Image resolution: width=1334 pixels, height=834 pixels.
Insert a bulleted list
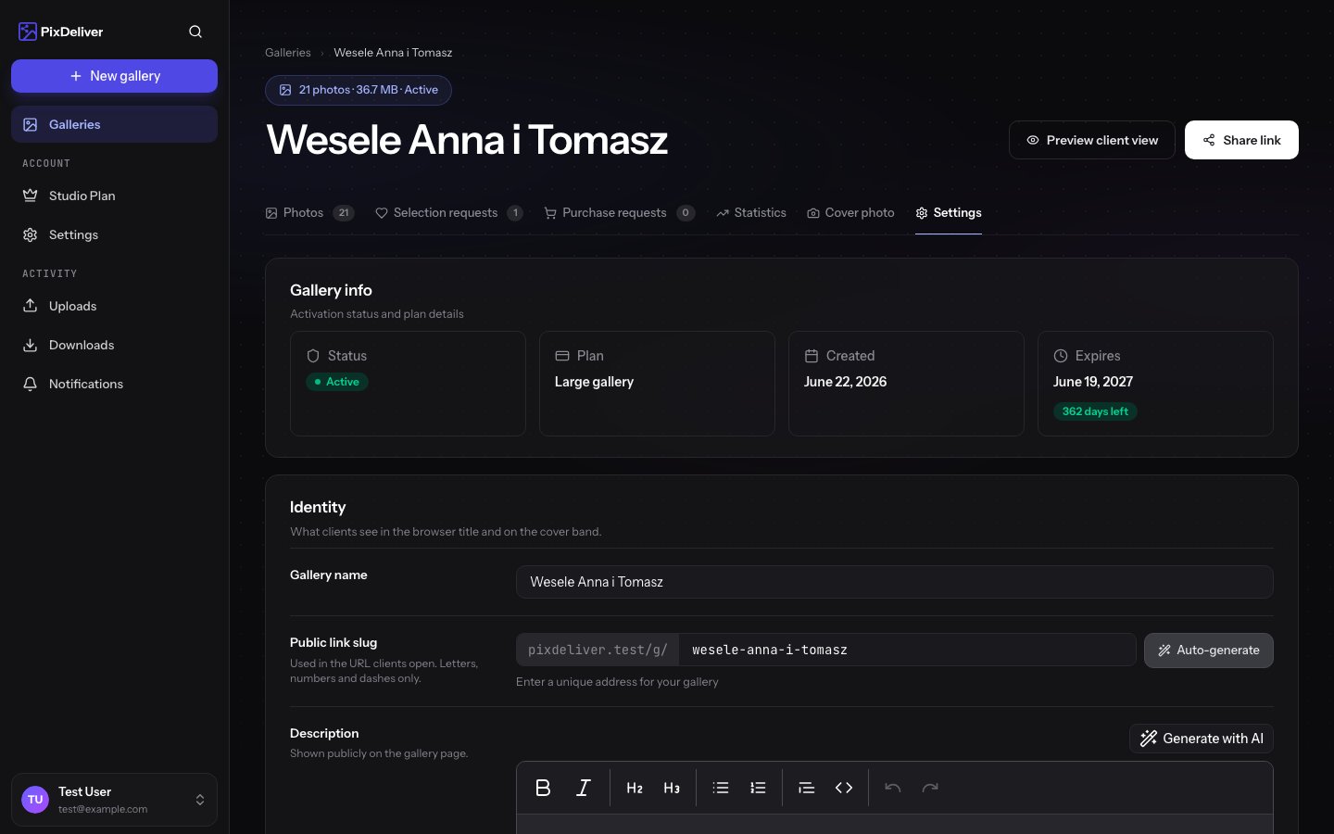[721, 788]
